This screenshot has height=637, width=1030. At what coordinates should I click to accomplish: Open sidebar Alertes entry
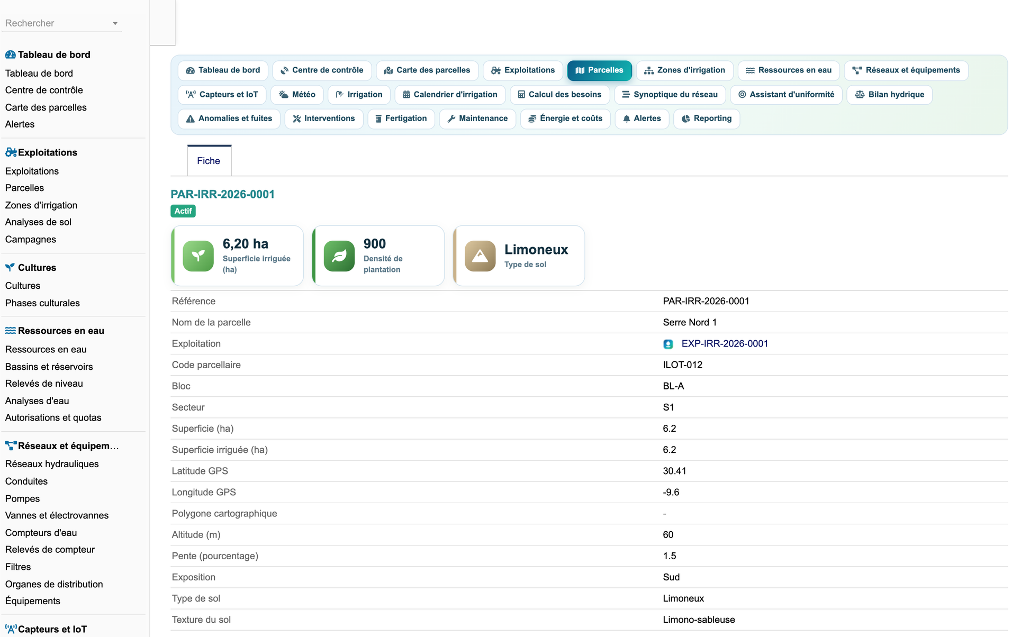tap(20, 124)
